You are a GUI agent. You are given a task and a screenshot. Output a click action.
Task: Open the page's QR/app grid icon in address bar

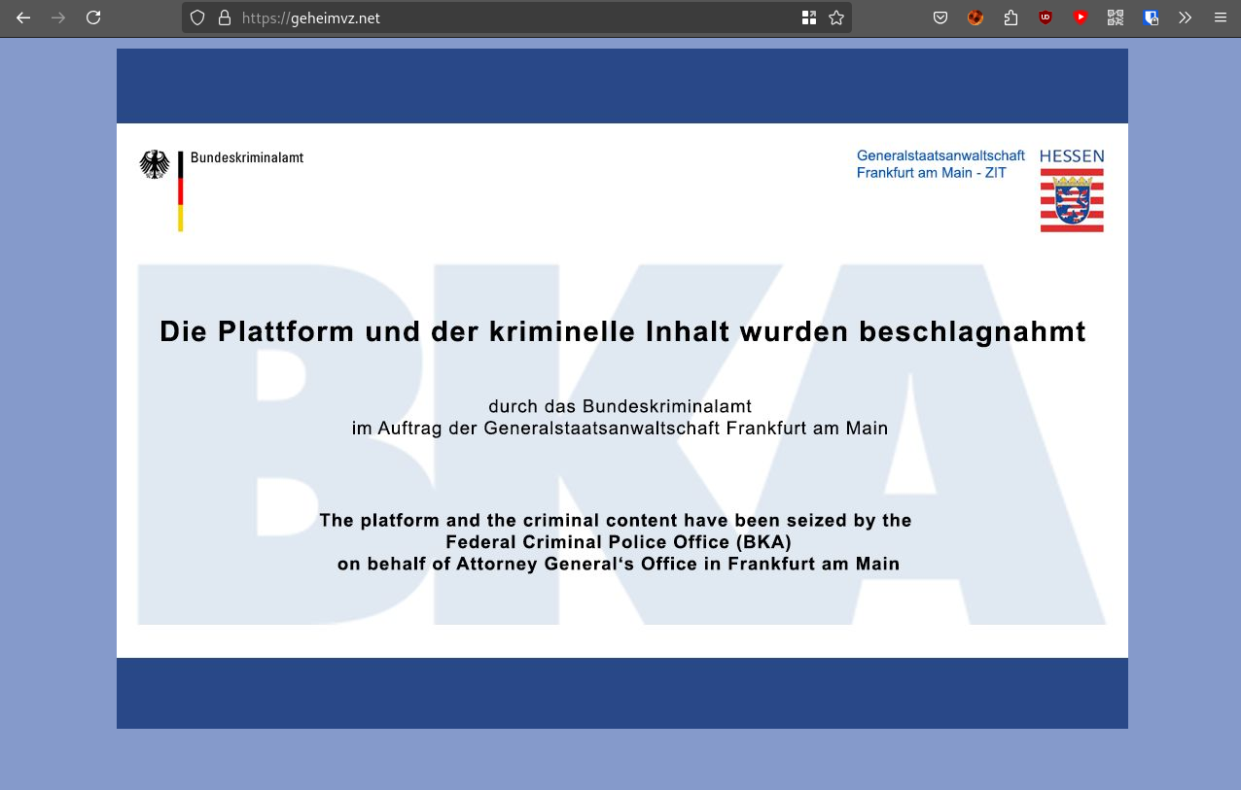(x=809, y=17)
